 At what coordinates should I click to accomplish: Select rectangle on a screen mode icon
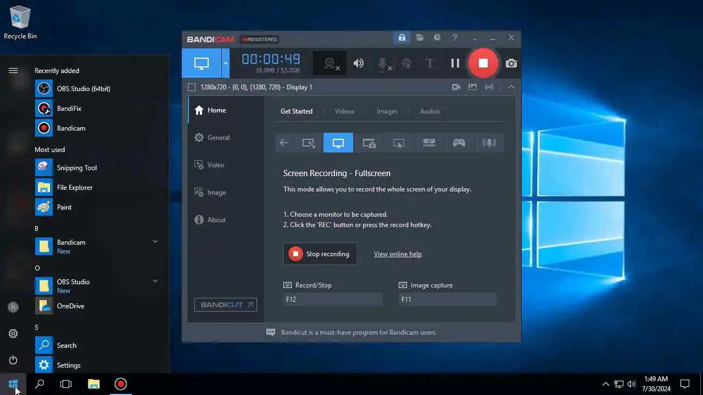pyautogui.click(x=309, y=143)
